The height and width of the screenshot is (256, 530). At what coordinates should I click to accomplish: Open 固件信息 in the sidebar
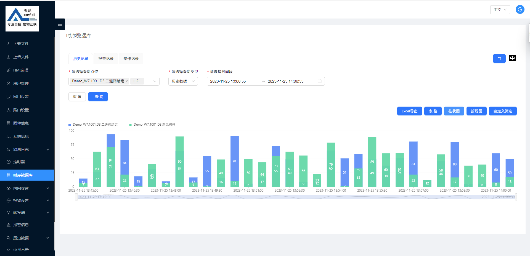tap(21, 123)
